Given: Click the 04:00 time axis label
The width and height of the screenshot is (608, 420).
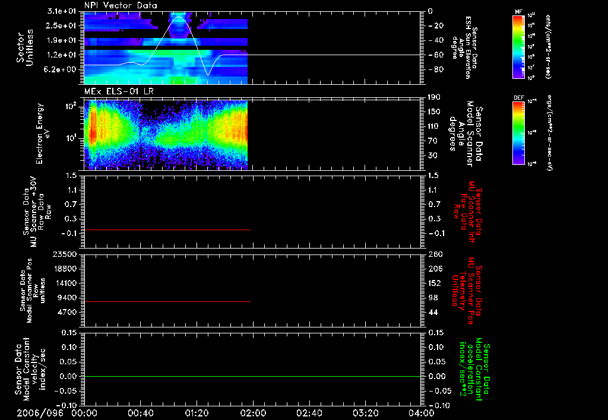Looking at the screenshot, I should click(421, 413).
